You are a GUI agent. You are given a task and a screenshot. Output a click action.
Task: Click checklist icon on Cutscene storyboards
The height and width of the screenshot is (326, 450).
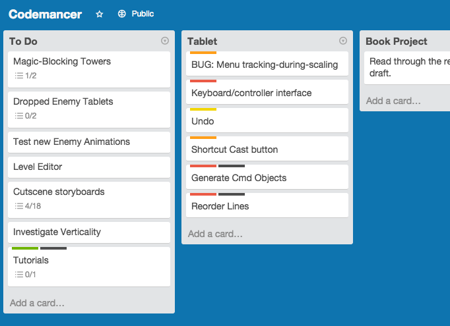click(x=19, y=206)
